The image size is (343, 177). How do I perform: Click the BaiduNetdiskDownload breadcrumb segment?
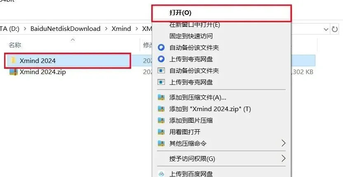(x=66, y=29)
